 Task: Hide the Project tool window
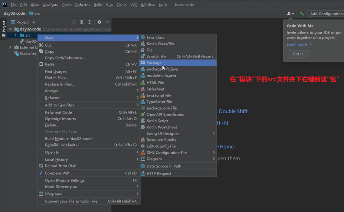[107, 22]
